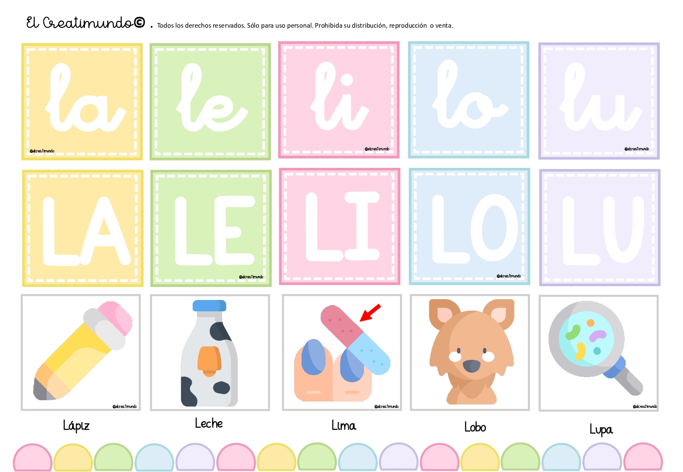
Task: Select the yellow uppercase 'LA' card
Action: pyautogui.click(x=83, y=228)
